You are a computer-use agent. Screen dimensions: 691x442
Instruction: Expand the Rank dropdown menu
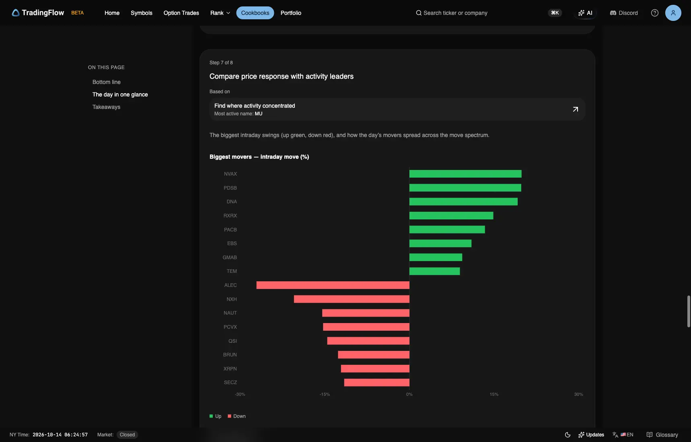click(x=220, y=13)
